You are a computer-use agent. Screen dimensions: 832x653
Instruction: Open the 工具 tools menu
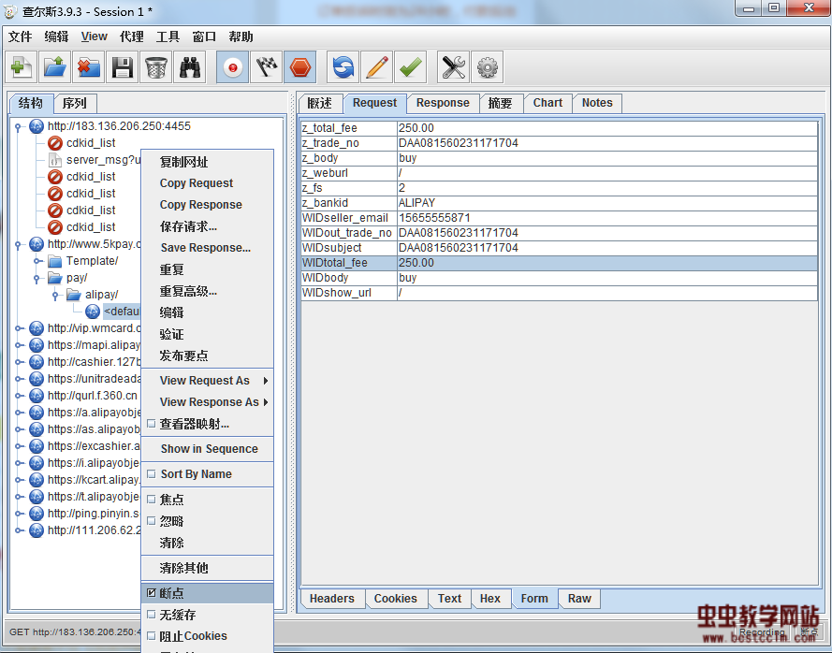pos(168,36)
